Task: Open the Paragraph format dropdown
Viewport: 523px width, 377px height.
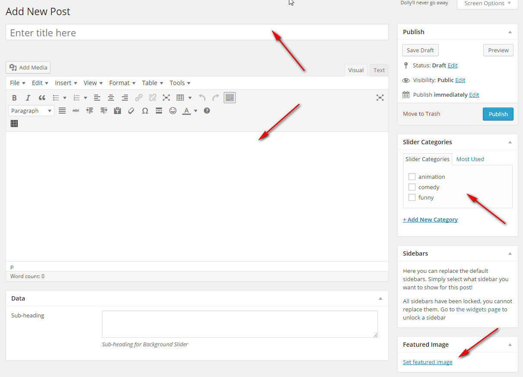Action: (31, 111)
